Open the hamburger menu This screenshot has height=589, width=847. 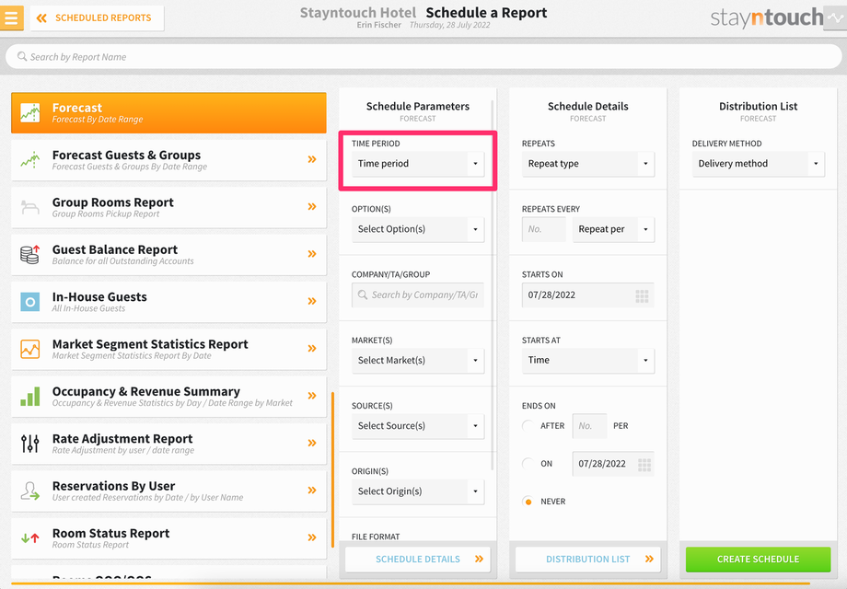(x=11, y=17)
